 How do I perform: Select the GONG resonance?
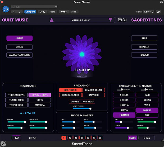click(40, 100)
